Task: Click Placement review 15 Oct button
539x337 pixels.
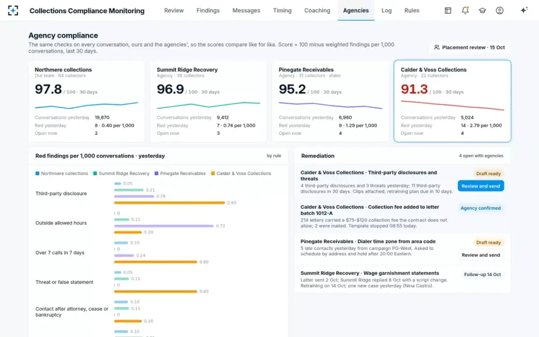Action: [x=469, y=47]
